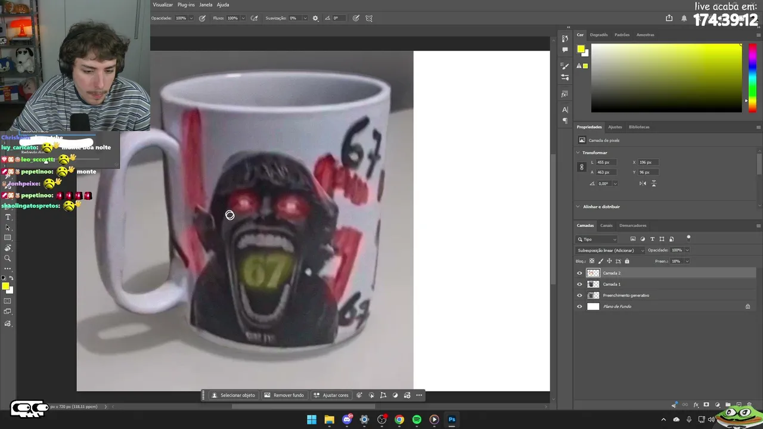Screen dimensions: 763x429
Task: Filter layers by pixel layers
Action: 633,239
